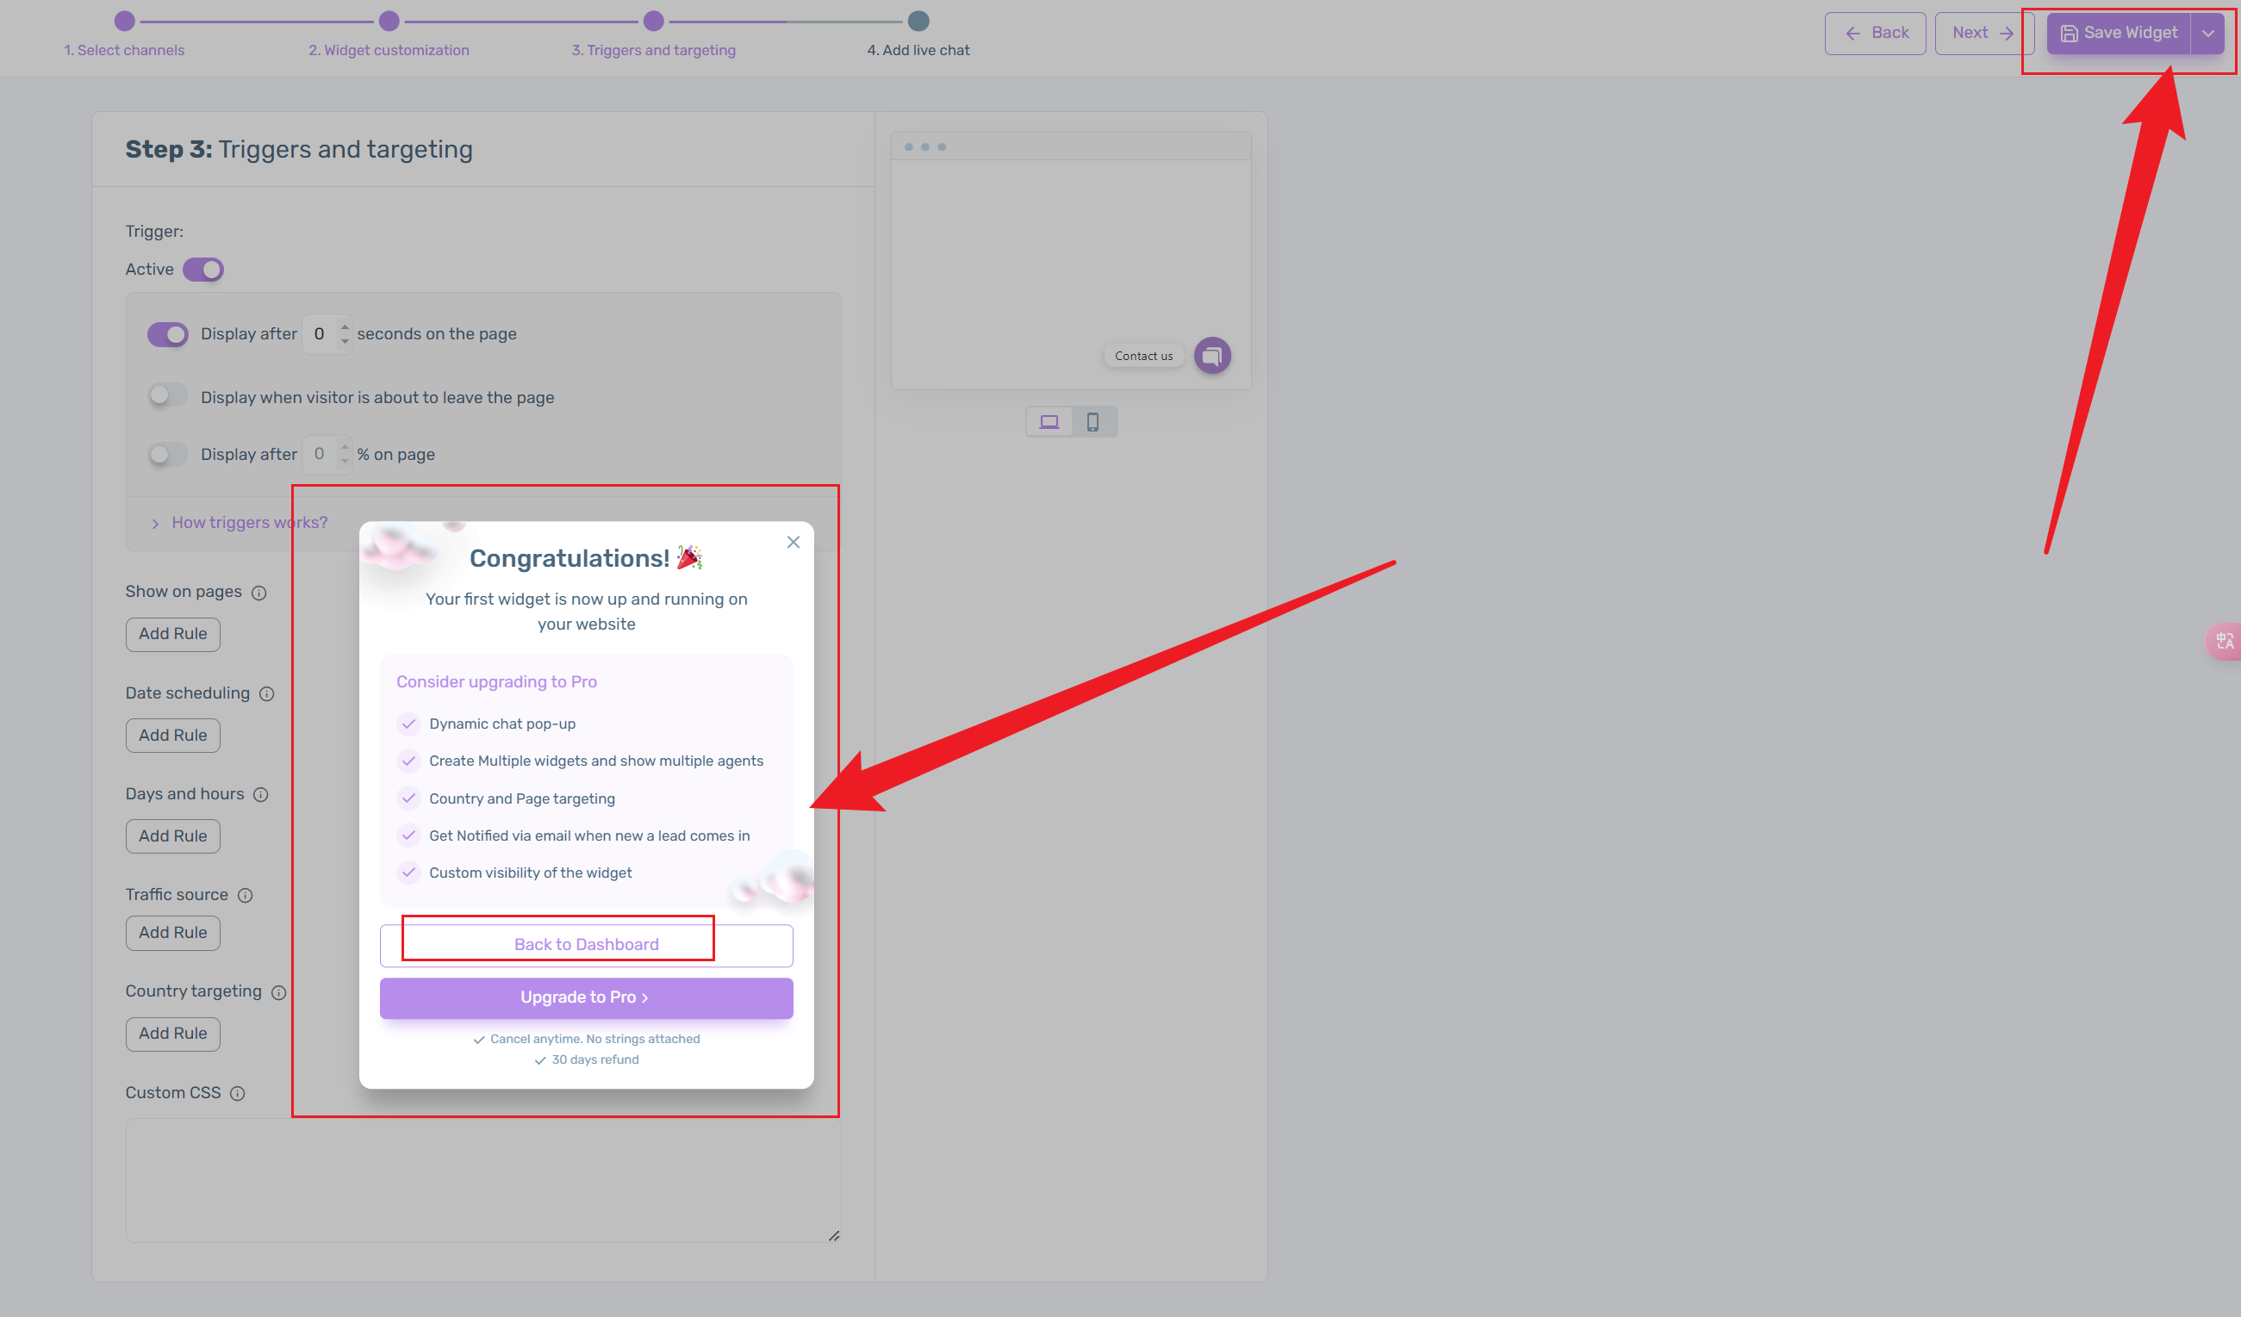Viewport: 2241px width, 1317px height.
Task: View the Show on pages info icon
Action: (x=258, y=593)
